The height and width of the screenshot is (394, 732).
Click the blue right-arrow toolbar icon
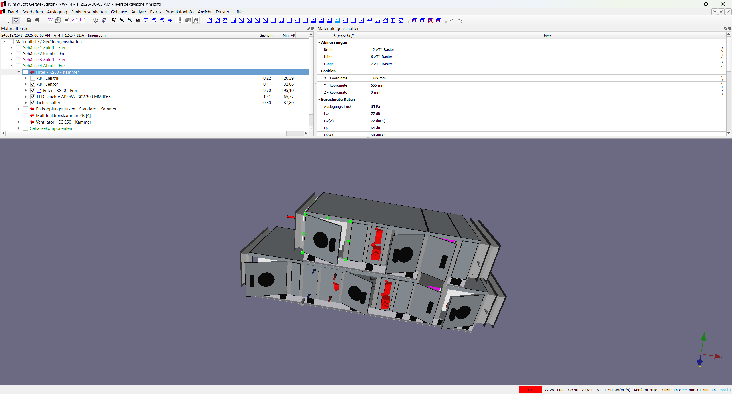point(170,20)
